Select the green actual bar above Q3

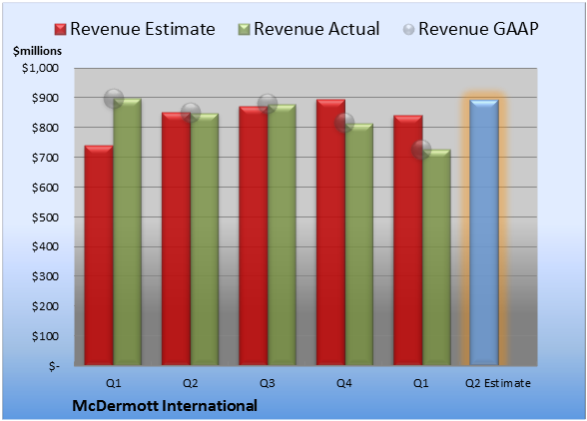[282, 234]
